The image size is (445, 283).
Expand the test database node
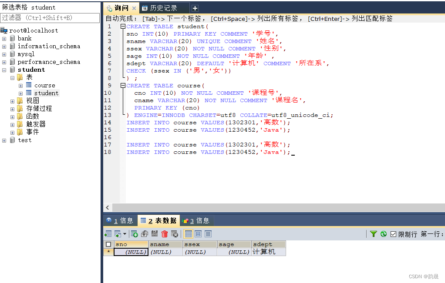pyautogui.click(x=4, y=140)
